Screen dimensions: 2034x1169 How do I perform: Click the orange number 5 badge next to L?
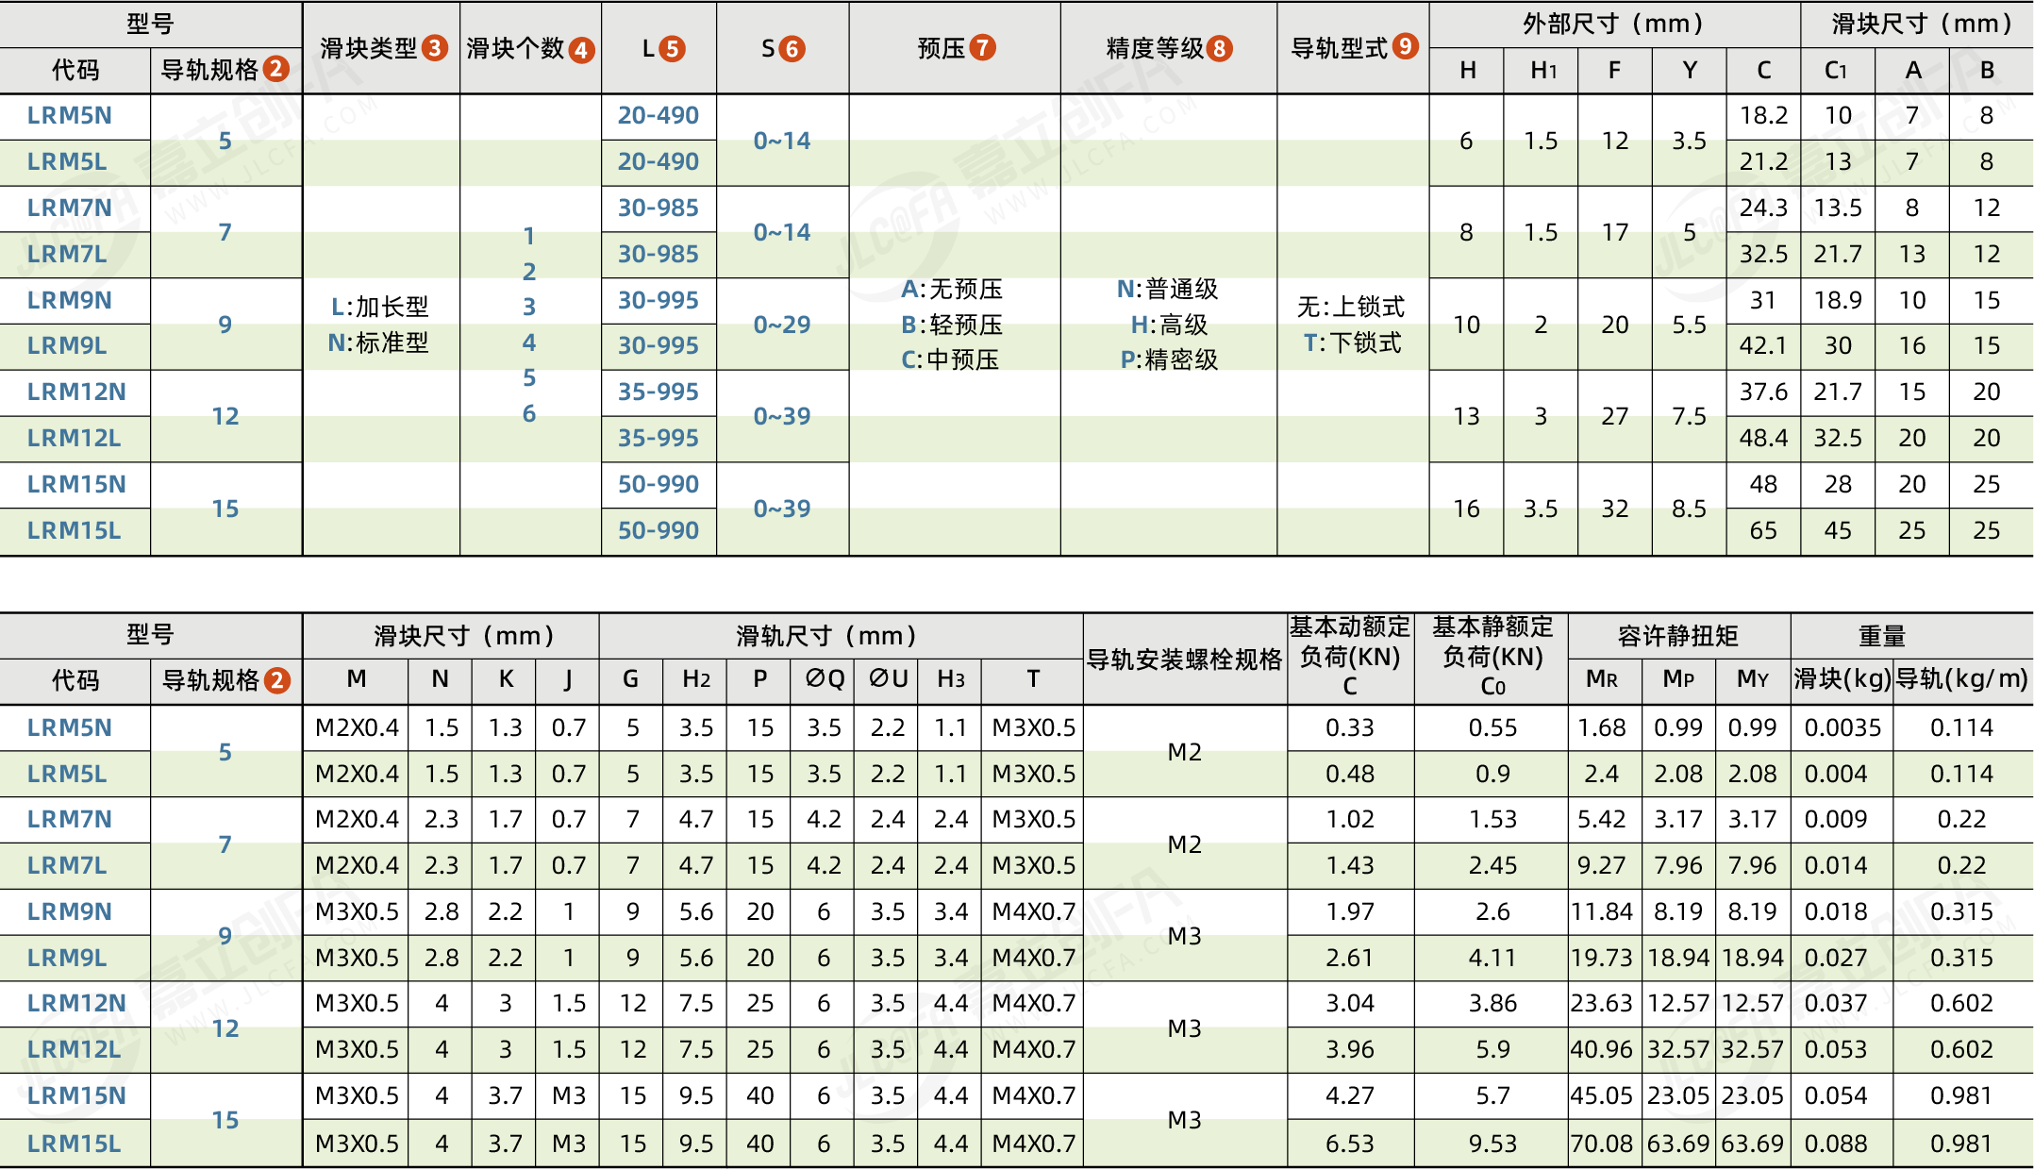672,48
